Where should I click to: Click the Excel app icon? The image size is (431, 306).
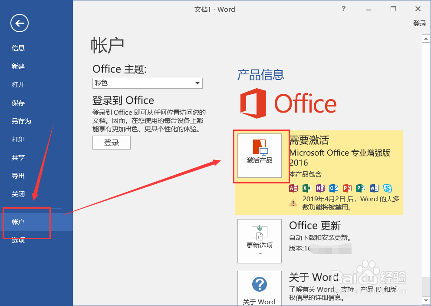point(307,188)
